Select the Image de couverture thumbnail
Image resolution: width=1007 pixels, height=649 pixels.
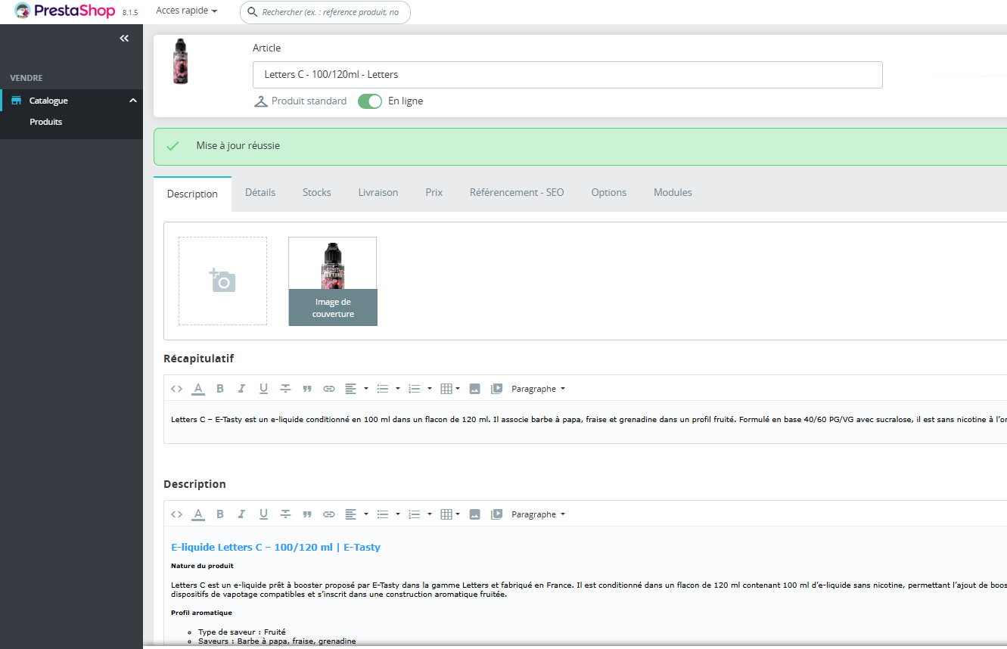click(333, 281)
